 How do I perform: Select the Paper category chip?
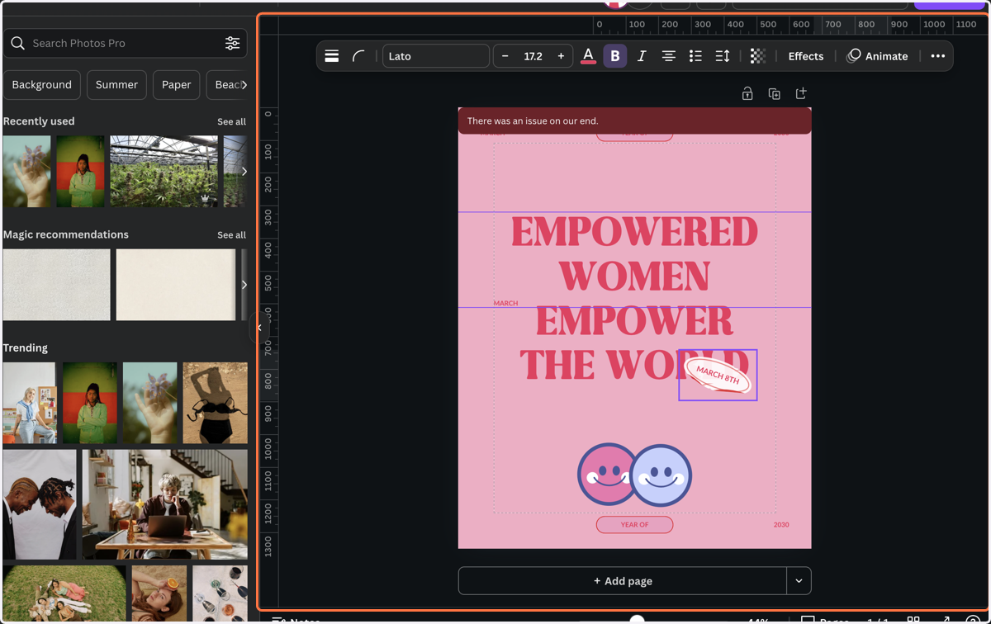coord(176,85)
